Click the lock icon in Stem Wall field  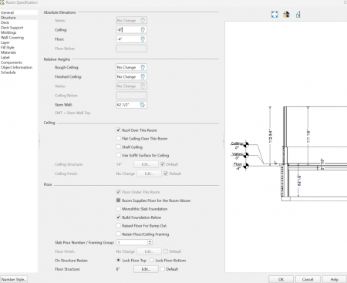point(143,105)
